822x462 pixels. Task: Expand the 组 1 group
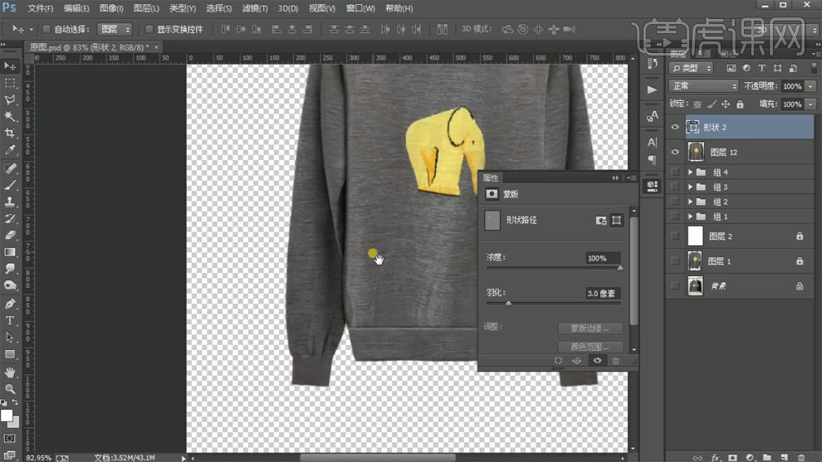(691, 216)
